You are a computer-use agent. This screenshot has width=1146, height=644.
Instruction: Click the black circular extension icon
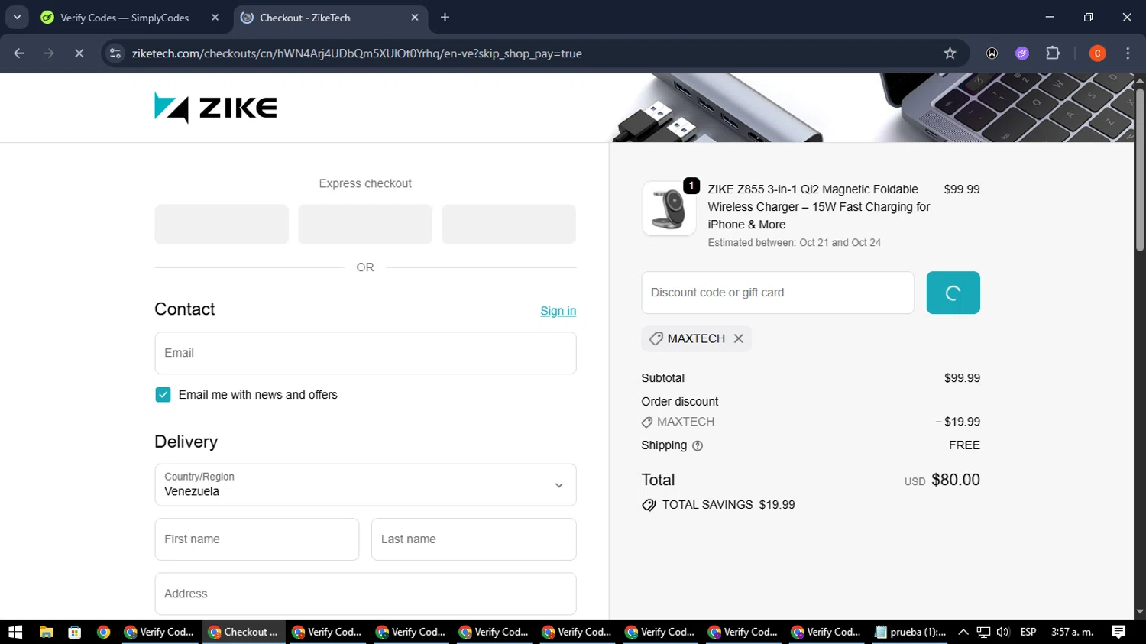[x=992, y=53]
